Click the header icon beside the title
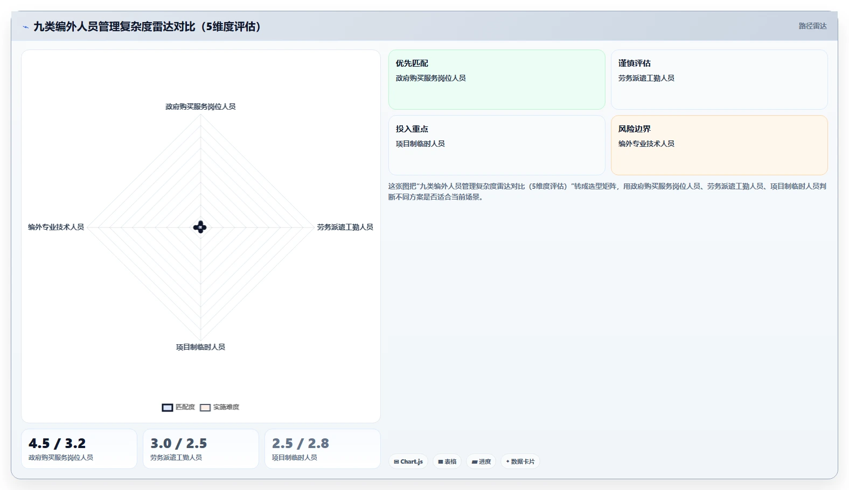The height and width of the screenshot is (490, 849). pos(25,27)
